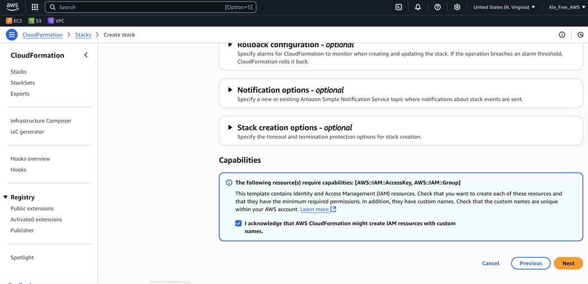The width and height of the screenshot is (588, 284).
Task: Click the CloudFormation breadcrumb link
Action: [43, 35]
